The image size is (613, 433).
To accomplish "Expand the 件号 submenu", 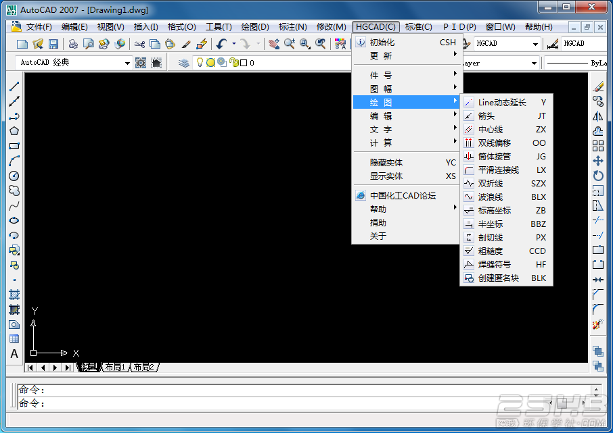I will [405, 76].
